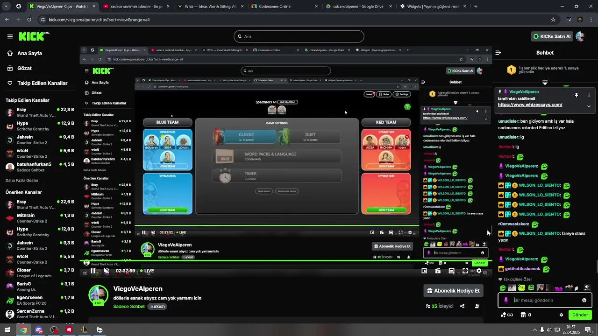
Task: Open pinned message three-dot options
Action: click(589, 95)
